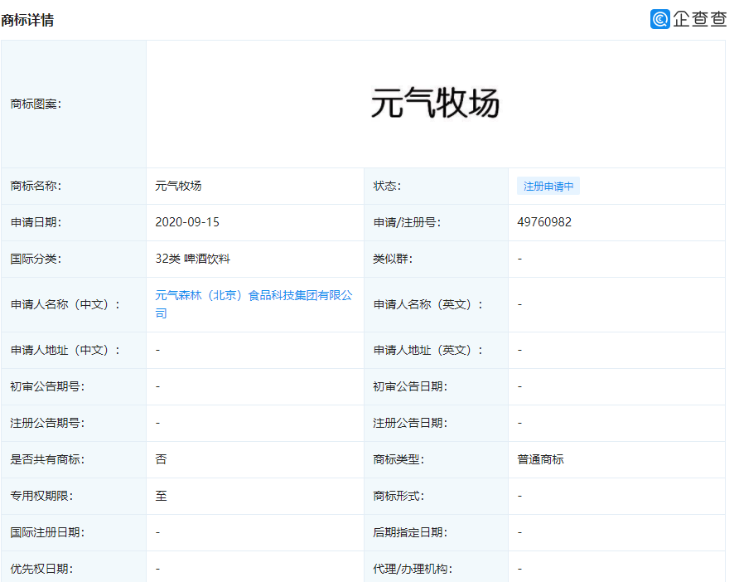The image size is (739, 582).
Task: Click the 申请人地址（英文） label
Action: coord(428,350)
